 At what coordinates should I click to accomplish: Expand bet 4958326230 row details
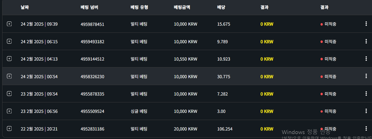tap(9, 76)
